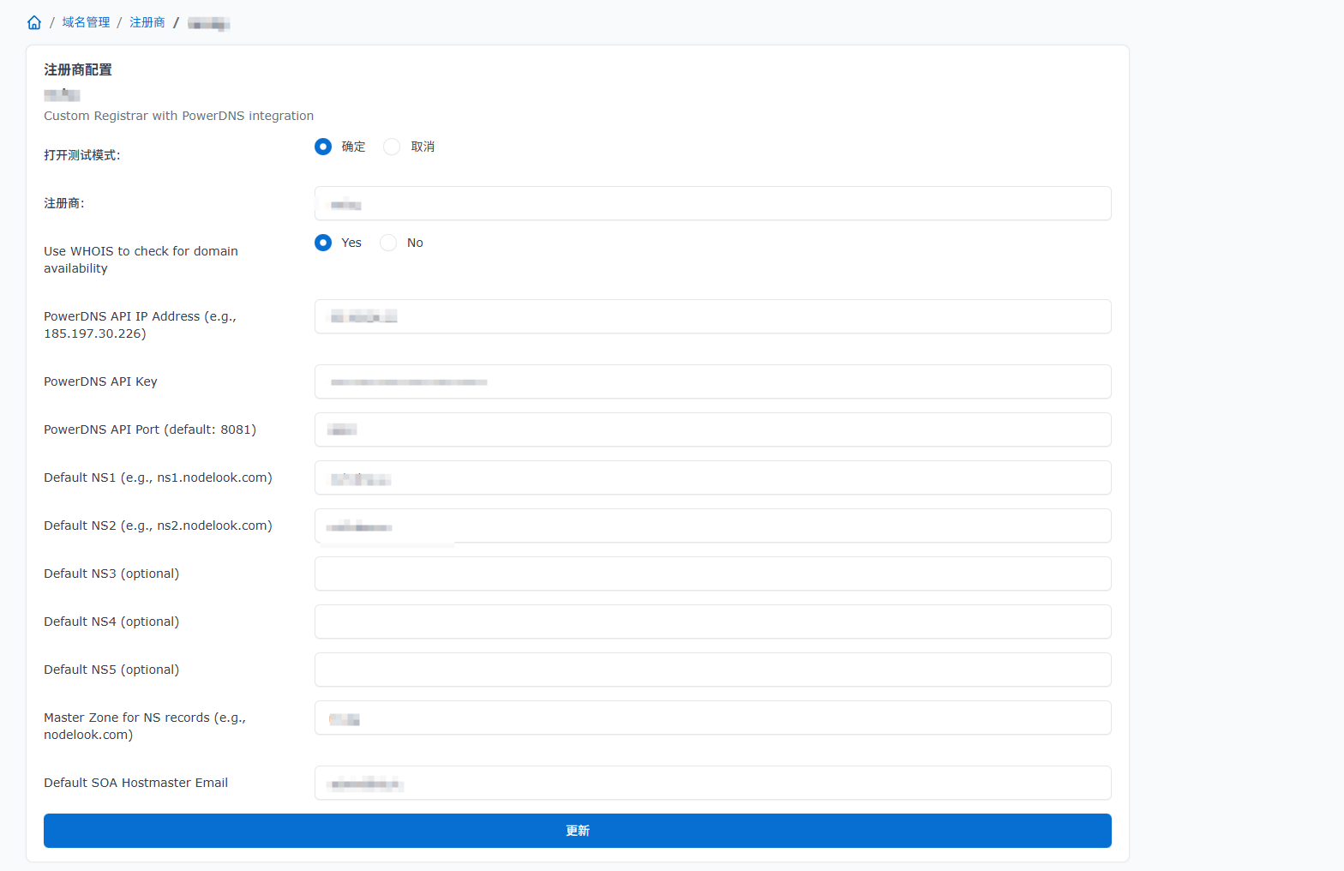Click the Default NS2 input field

coord(712,526)
